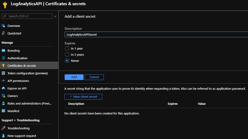Click the yellow key icon beside LogAnalyticsAPI title
The height and width of the screenshot is (139, 248).
click(5, 5)
